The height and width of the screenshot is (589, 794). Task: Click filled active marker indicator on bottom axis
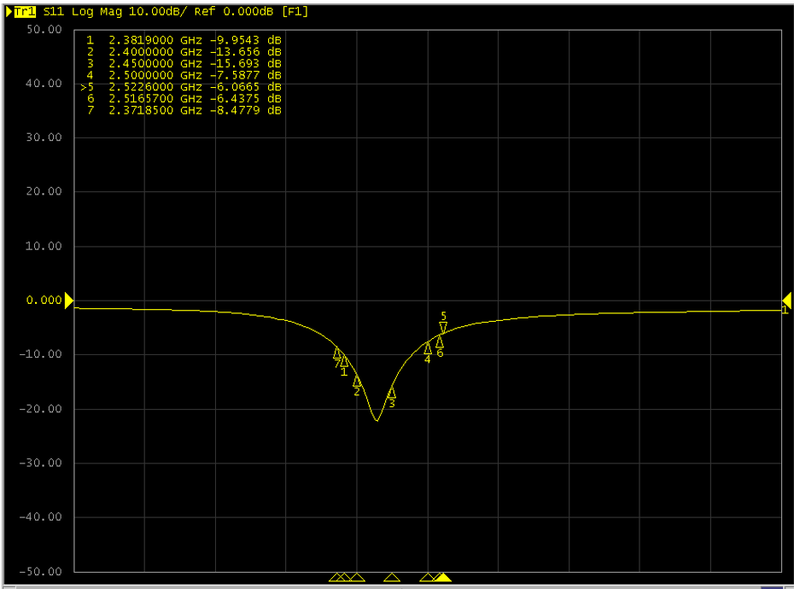click(443, 578)
